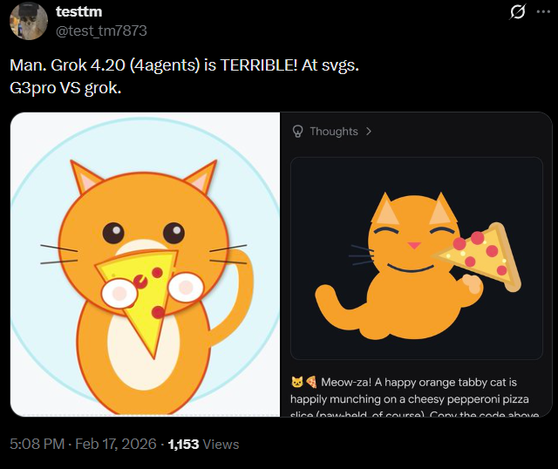Open the @test_tm7873 handle link
This screenshot has height=469, width=558.
101,31
